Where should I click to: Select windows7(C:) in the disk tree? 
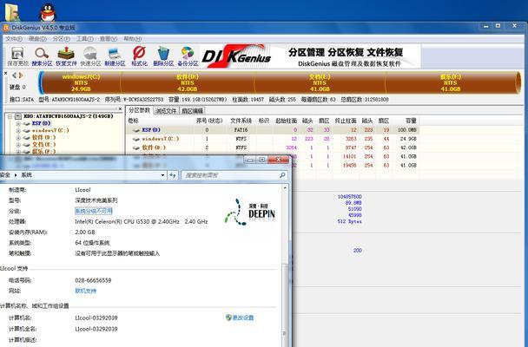tap(50, 130)
